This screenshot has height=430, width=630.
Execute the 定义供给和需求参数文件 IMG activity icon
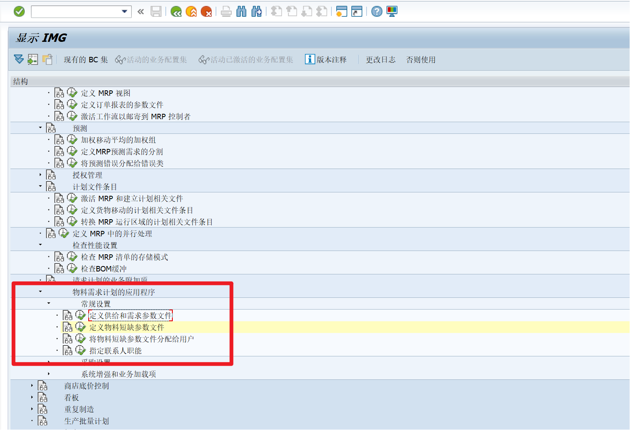coord(80,315)
